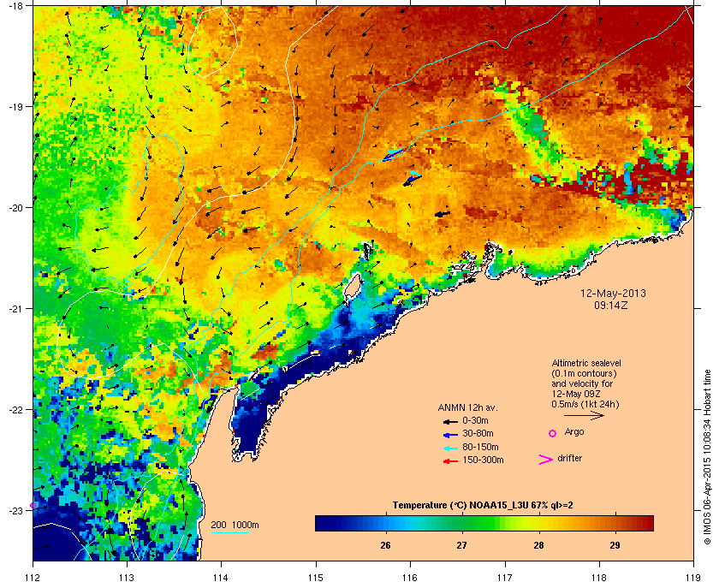Click the blue 30-80m legend arrow
719x582 pixels.
450,434
